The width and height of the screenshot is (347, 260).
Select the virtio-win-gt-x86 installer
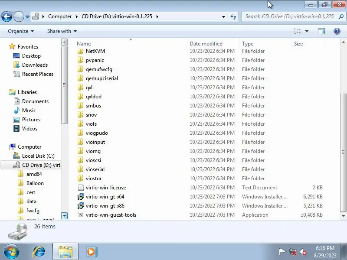pos(105,205)
